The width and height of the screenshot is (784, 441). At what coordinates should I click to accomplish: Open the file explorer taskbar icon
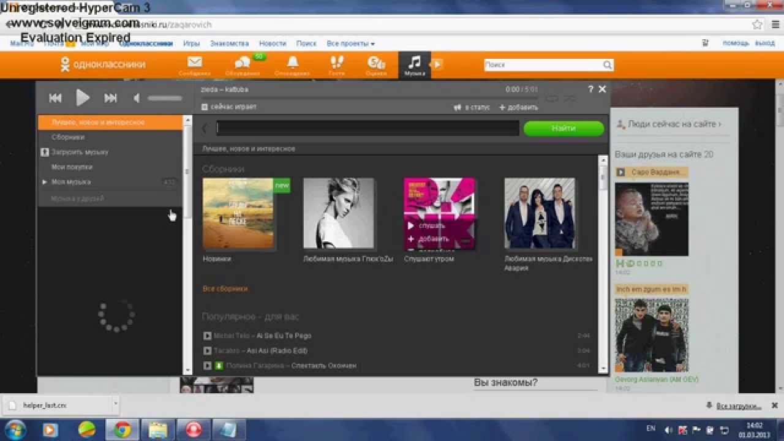(x=157, y=429)
